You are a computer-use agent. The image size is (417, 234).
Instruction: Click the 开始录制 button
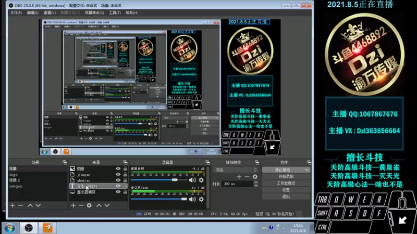[286, 176]
